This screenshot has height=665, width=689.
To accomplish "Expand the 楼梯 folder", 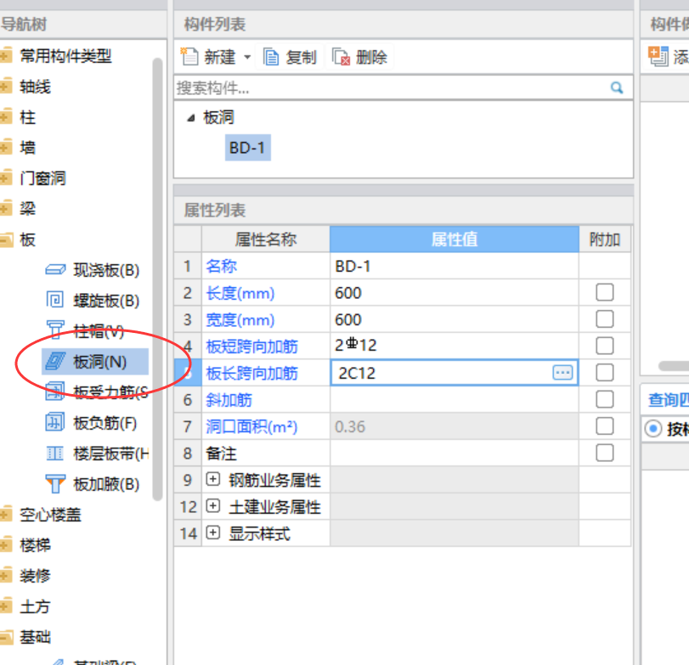I will pos(6,544).
